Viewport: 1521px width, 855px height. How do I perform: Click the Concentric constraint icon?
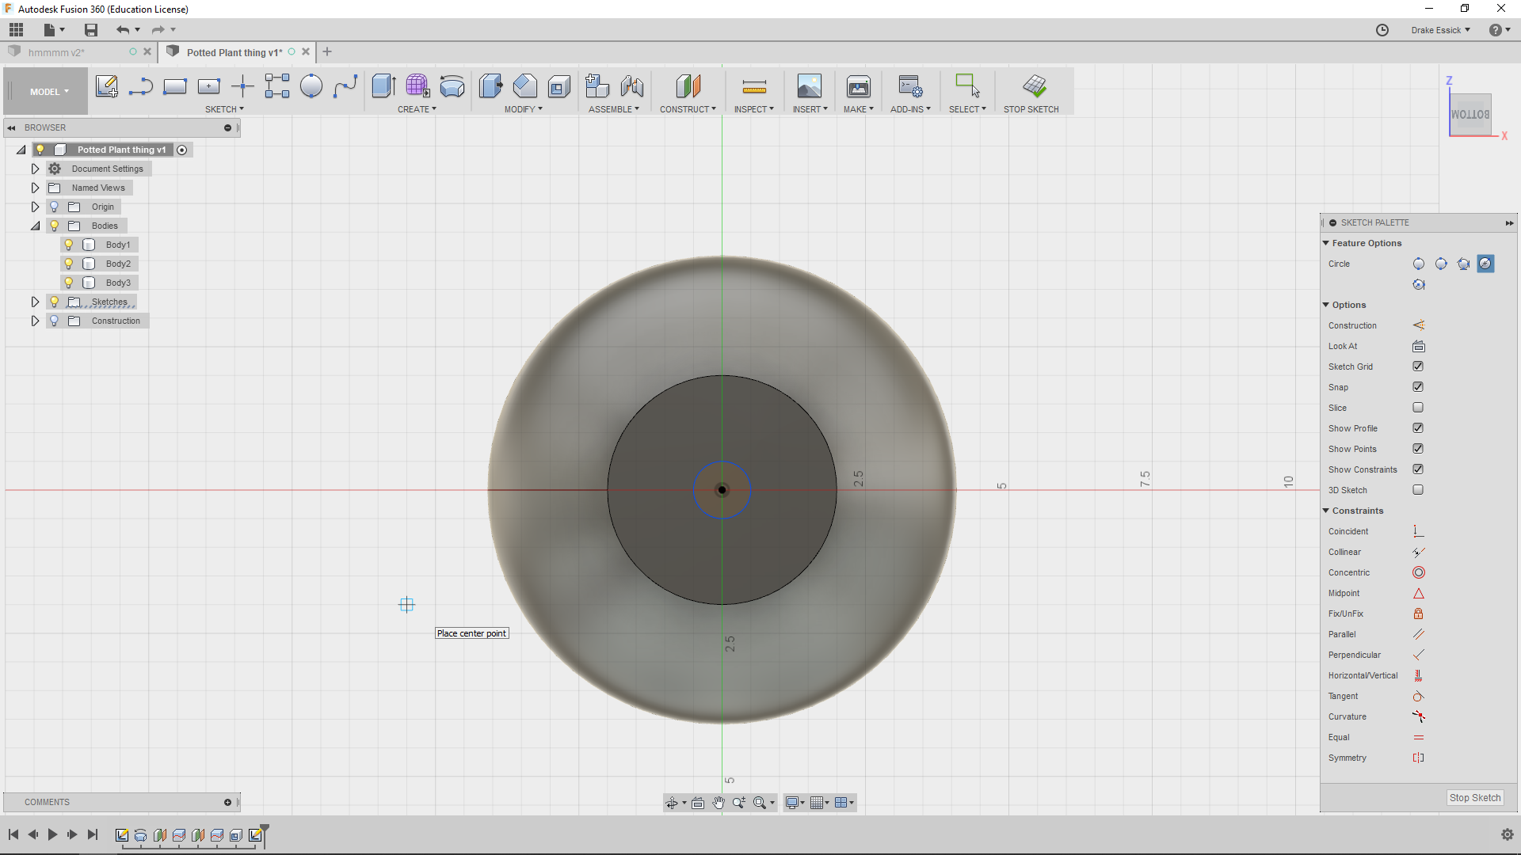tap(1418, 572)
